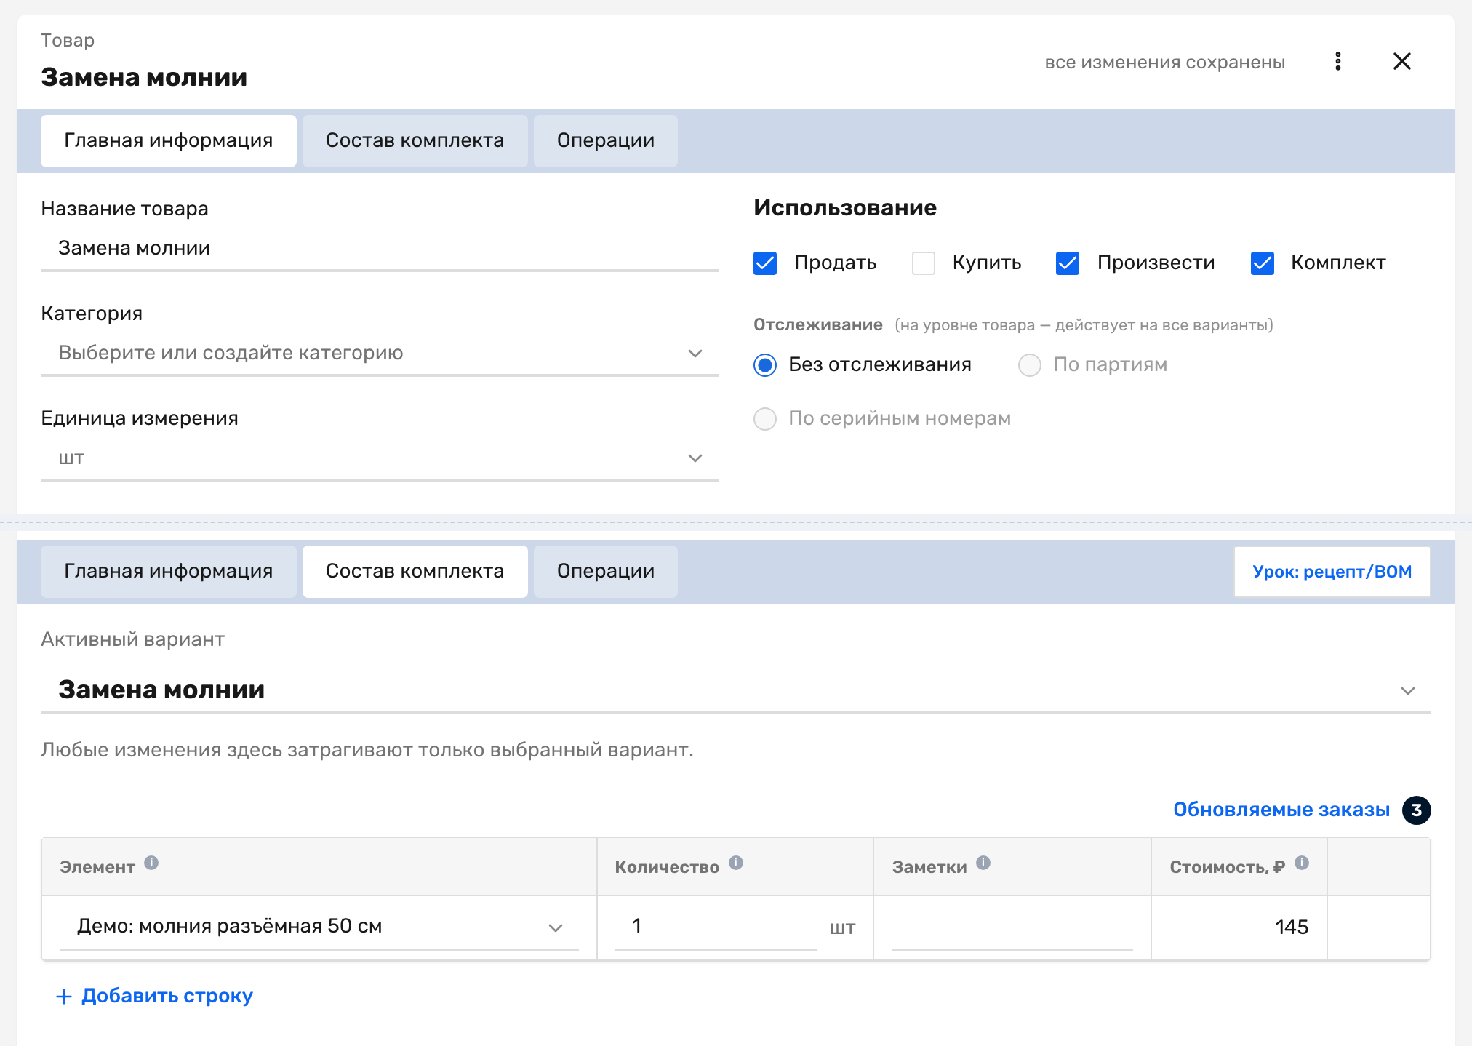Open the lower Операции tab

click(x=606, y=572)
